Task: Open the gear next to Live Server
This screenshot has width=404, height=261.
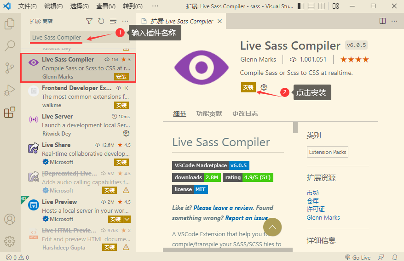Action: [126, 133]
